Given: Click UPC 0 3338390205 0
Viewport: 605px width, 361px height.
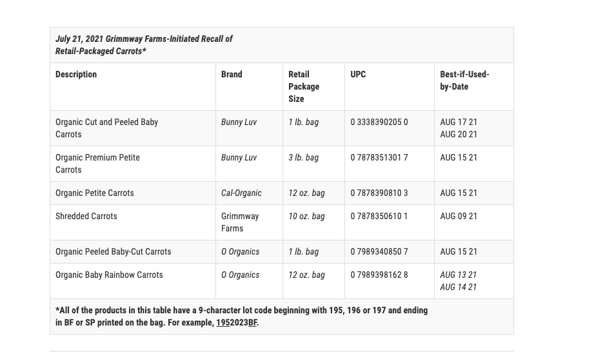Looking at the screenshot, I should point(379,122).
